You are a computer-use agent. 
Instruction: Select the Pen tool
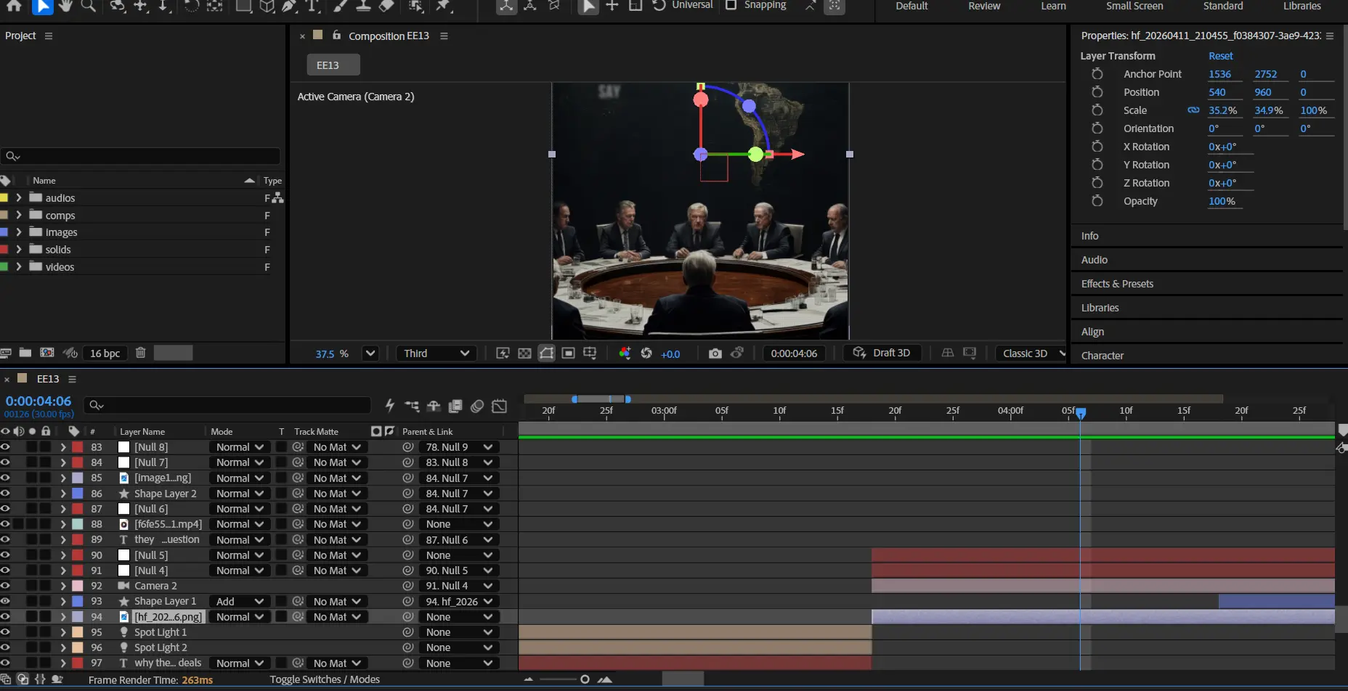coord(289,6)
